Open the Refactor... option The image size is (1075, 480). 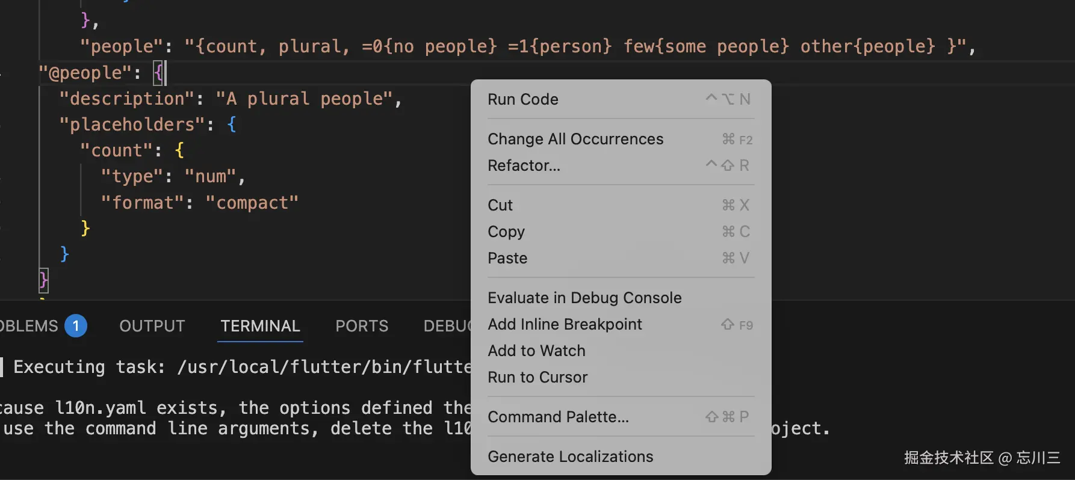524,165
